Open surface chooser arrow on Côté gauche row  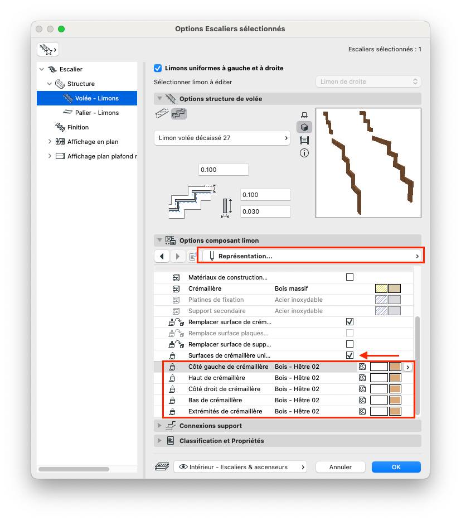[408, 367]
